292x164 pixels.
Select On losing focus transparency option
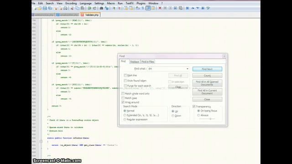198,111
